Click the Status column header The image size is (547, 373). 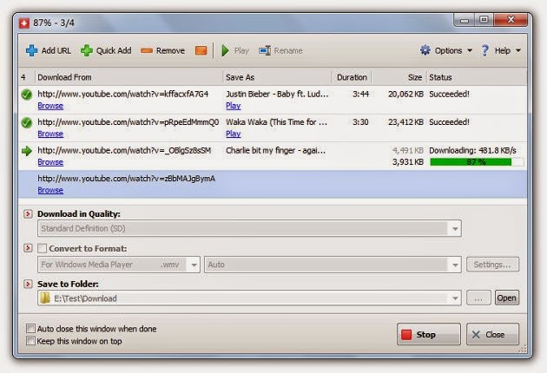click(x=477, y=77)
